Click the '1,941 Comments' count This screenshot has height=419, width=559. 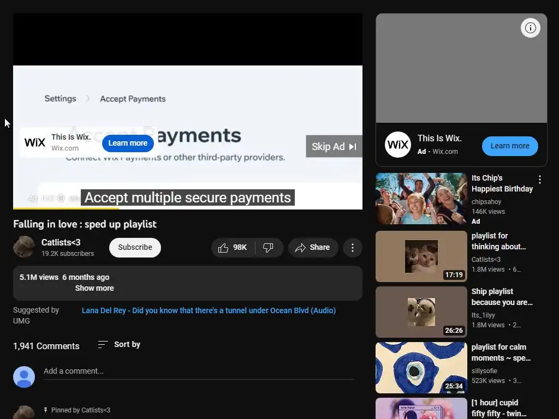pyautogui.click(x=46, y=346)
